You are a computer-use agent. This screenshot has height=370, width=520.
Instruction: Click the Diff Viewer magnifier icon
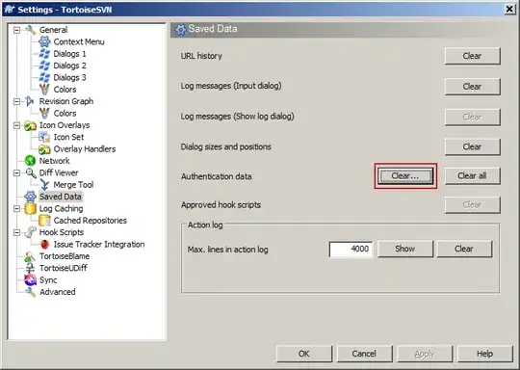30,172
